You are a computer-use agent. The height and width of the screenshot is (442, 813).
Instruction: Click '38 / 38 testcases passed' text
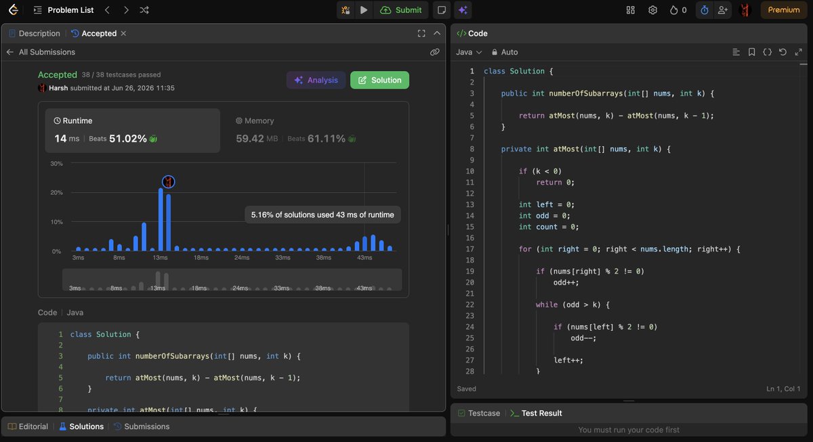pos(121,75)
